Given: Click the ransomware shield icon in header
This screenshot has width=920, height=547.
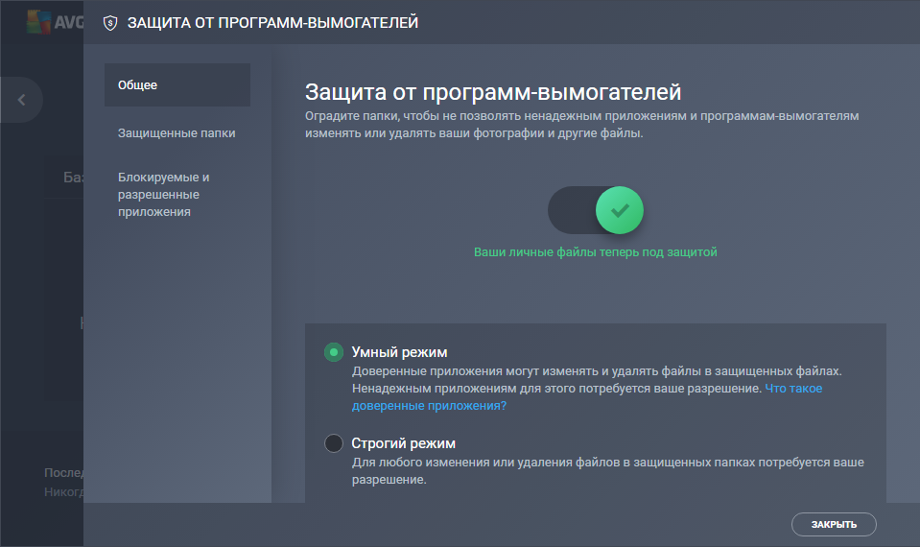Looking at the screenshot, I should pyautogui.click(x=110, y=23).
